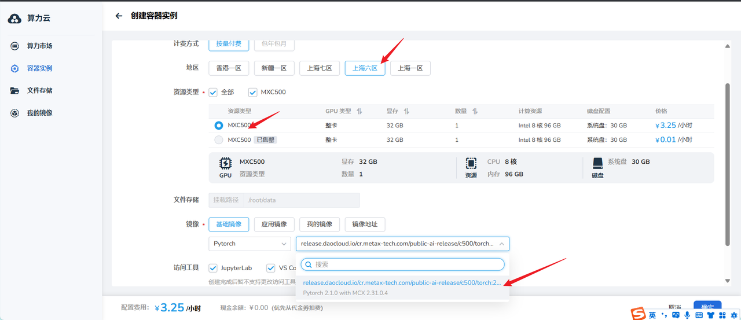Click the punctuation toggle in IME bar
The height and width of the screenshot is (320, 741).
pyautogui.click(x=664, y=315)
